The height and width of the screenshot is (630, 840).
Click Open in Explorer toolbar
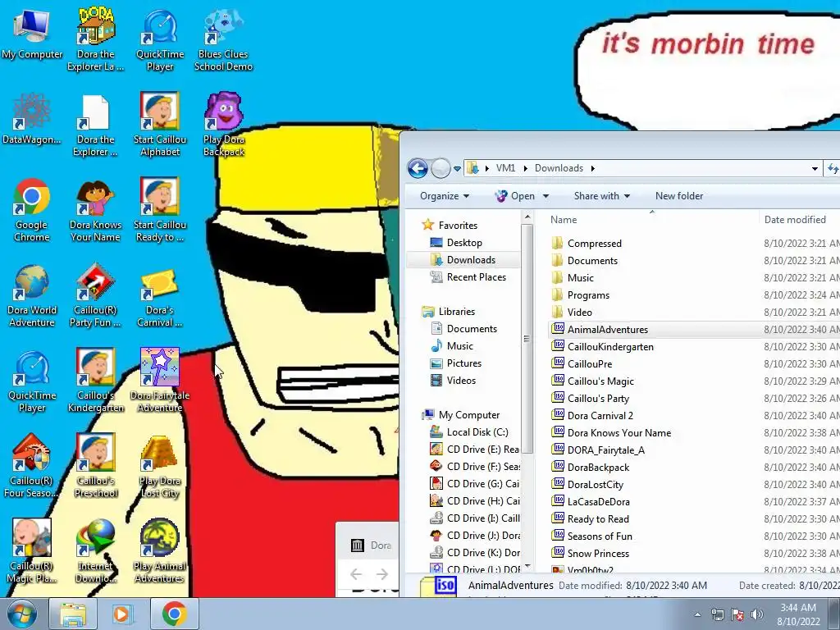point(515,196)
